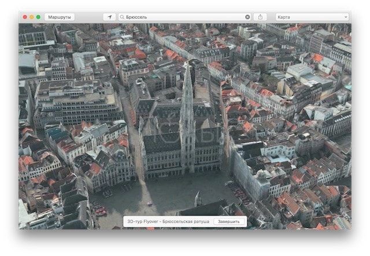The image size is (370, 256).
Task: Click the current location arrow icon
Action: (109, 17)
